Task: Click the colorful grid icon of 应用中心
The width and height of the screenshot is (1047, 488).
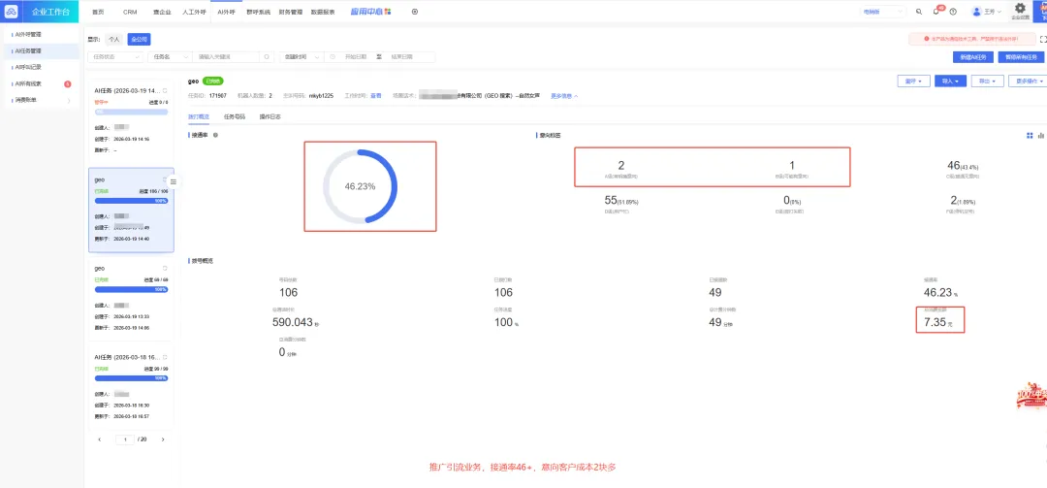Action: tap(388, 12)
